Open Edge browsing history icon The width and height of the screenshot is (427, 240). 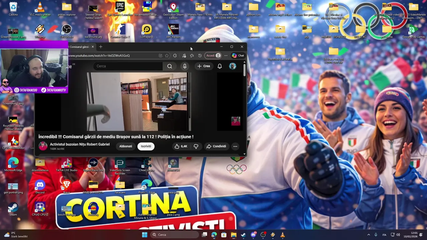pos(200,56)
